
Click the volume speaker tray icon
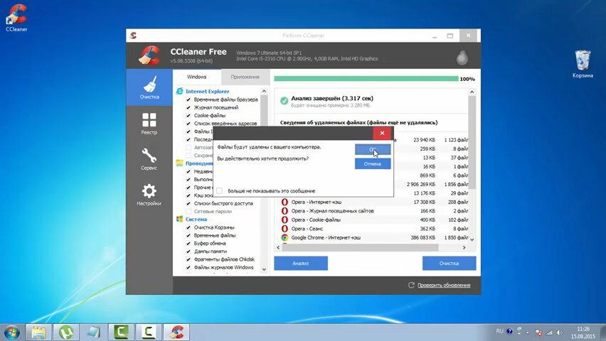point(559,332)
